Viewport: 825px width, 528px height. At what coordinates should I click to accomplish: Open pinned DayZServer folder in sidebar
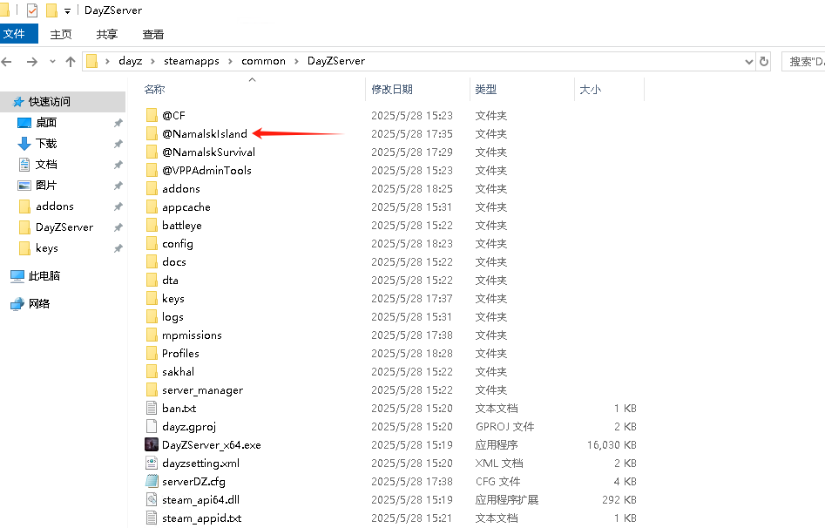tap(63, 227)
